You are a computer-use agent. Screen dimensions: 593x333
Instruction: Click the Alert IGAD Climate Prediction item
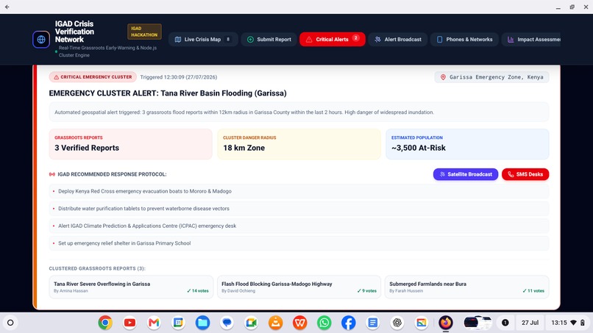(299, 226)
